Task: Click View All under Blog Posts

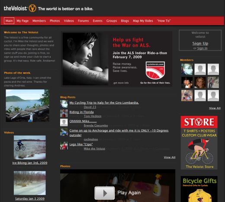Action: tap(170, 157)
